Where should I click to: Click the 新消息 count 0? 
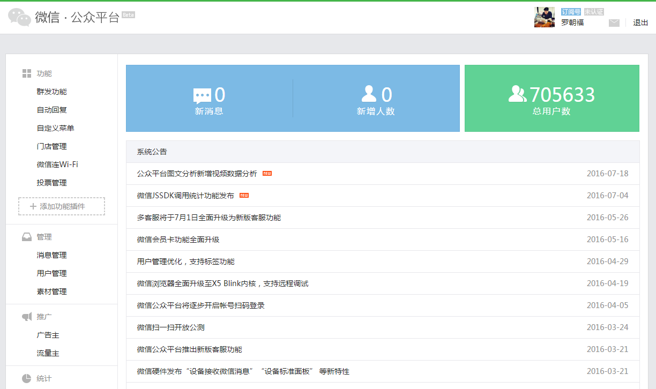point(220,95)
